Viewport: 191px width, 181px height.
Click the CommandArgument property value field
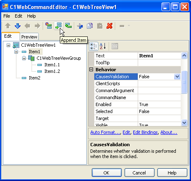pos(159,90)
